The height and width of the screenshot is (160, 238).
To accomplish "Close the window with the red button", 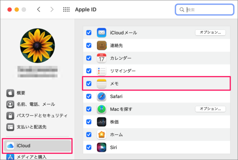I will click(x=10, y=10).
